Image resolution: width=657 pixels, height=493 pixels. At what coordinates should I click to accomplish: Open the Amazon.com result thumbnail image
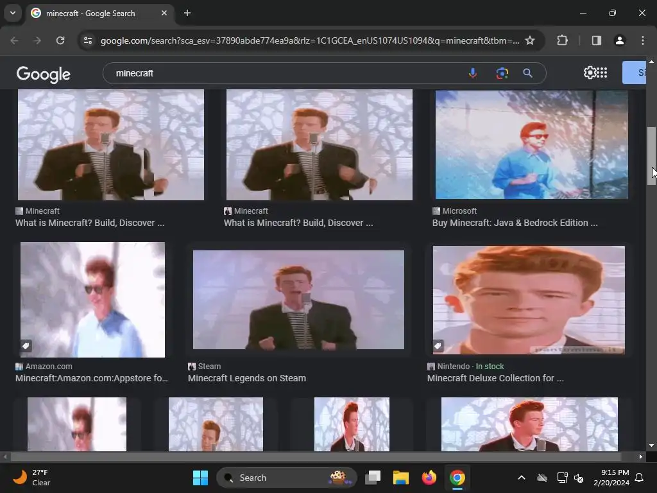point(92,300)
